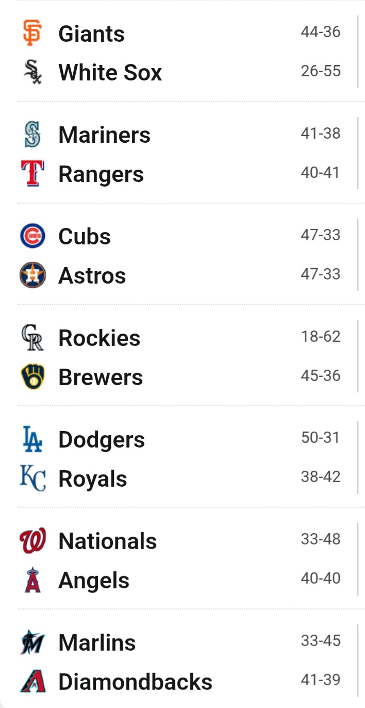Click the Giants 44-36 record

[321, 32]
